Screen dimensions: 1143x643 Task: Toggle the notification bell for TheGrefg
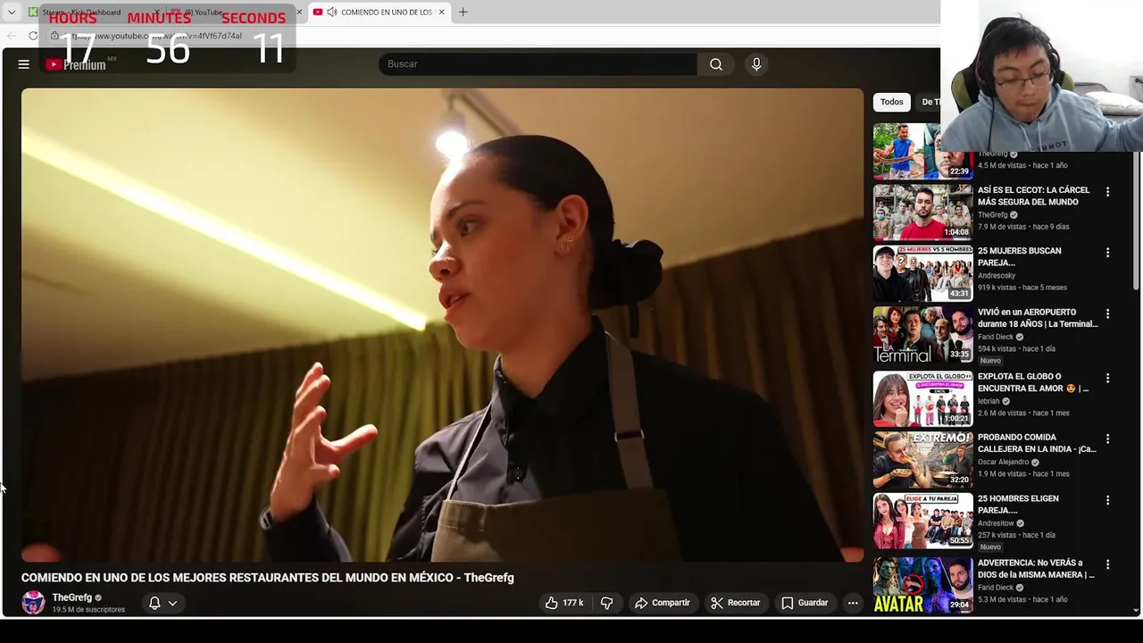point(154,603)
